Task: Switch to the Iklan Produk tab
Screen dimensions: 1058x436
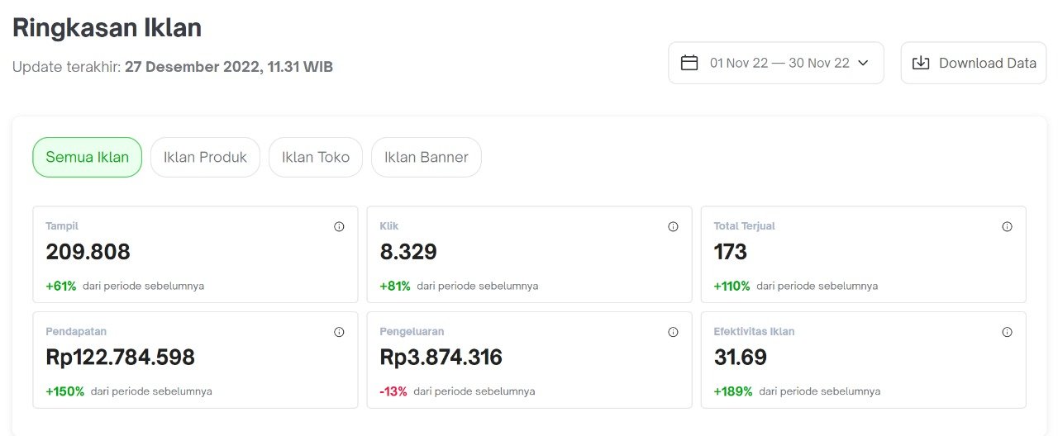Action: click(205, 157)
